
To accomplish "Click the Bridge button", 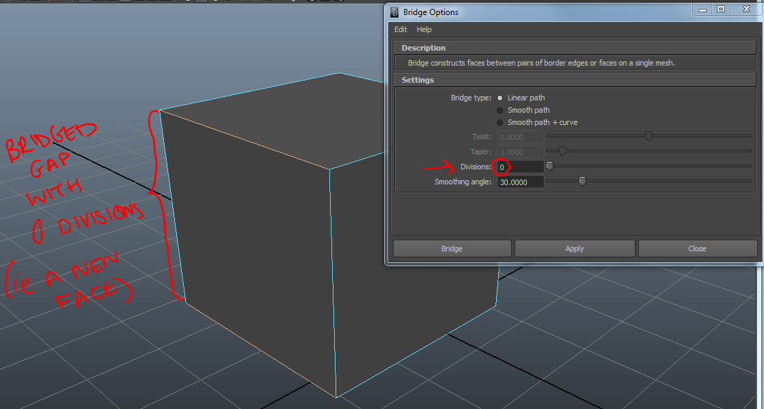I will pyautogui.click(x=452, y=248).
